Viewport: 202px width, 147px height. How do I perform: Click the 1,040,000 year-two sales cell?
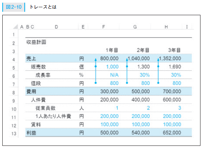tap(139, 58)
